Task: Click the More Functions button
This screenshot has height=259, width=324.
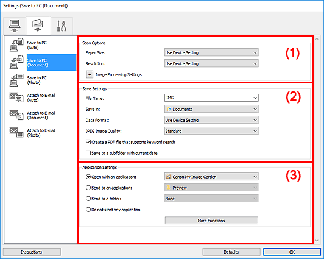Action: 211,221
